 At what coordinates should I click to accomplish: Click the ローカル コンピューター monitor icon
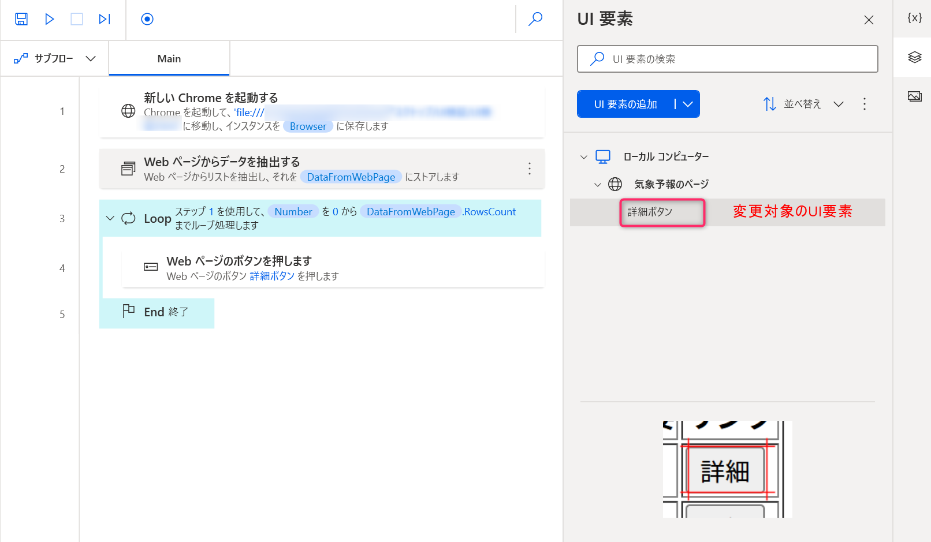coord(603,156)
